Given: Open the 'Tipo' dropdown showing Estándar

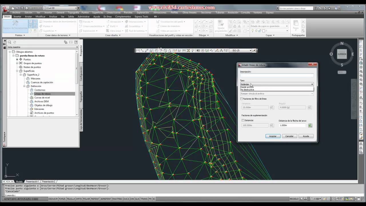Looking at the screenshot, I should pos(277,84).
